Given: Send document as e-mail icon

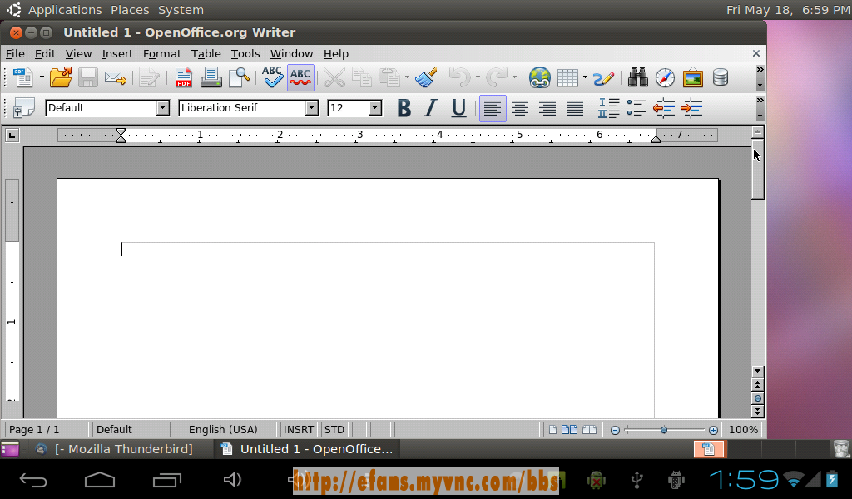Looking at the screenshot, I should click(115, 78).
